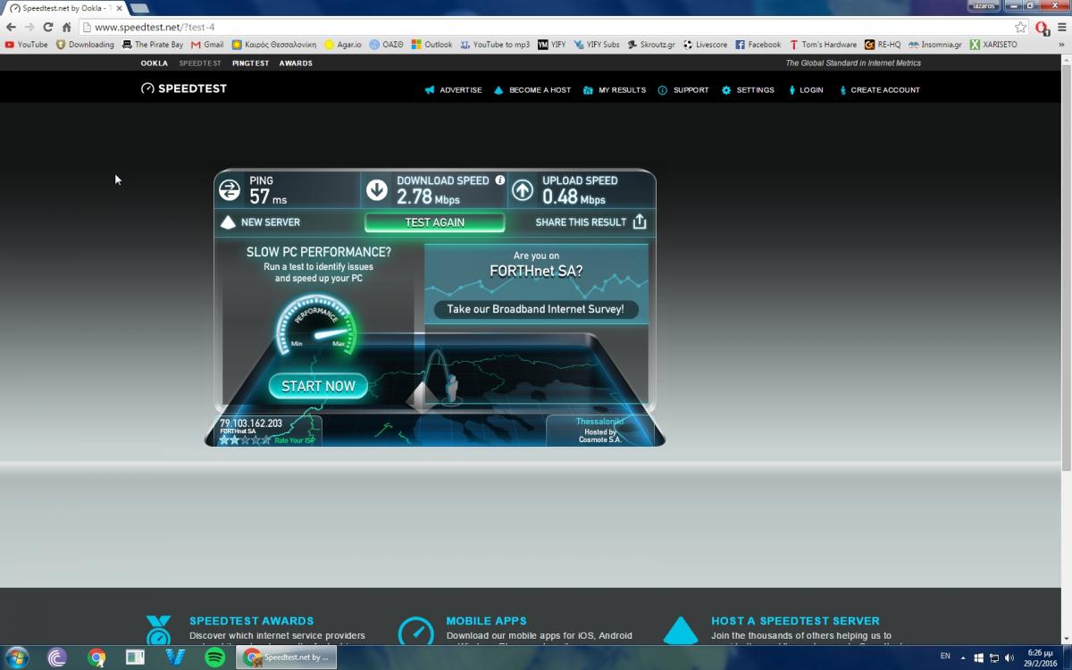The width and height of the screenshot is (1072, 670).
Task: Open the Chrome hamburger menu
Action: click(x=1060, y=28)
